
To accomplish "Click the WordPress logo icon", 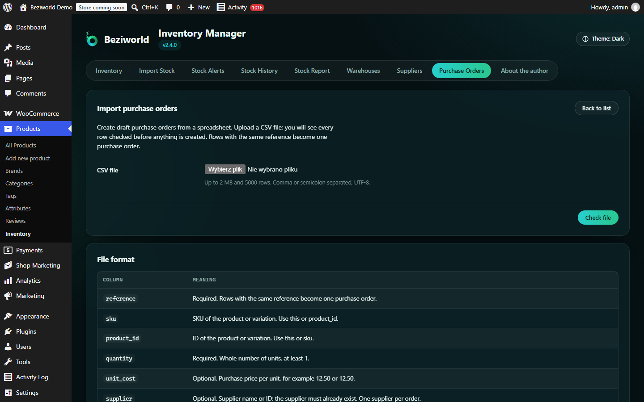I will pyautogui.click(x=8, y=7).
